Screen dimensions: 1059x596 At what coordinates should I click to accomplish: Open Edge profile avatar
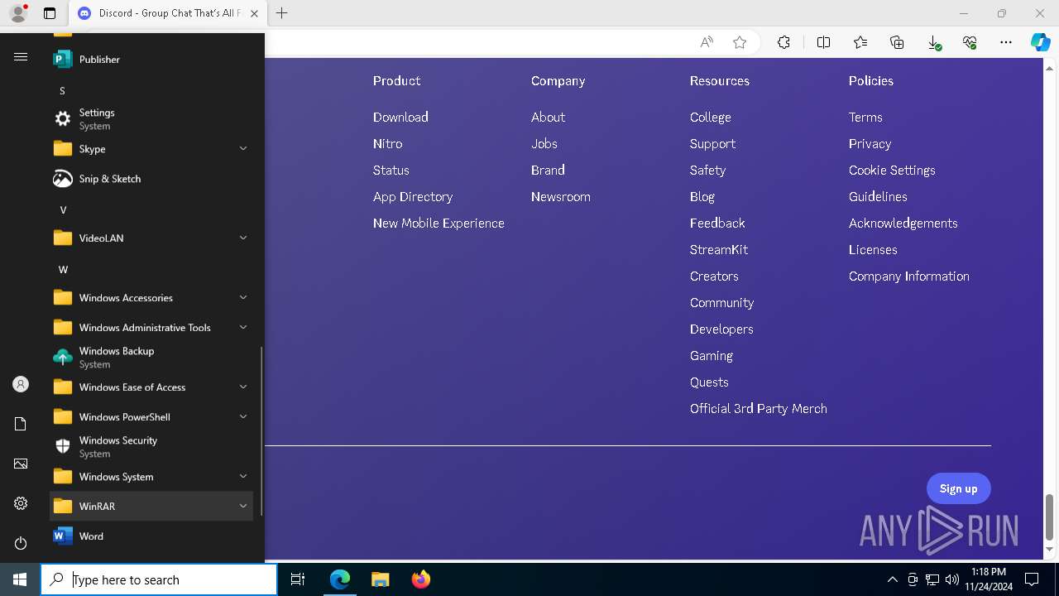tap(17, 13)
